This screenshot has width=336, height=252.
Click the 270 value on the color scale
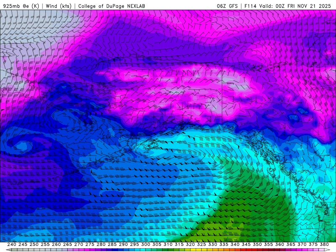click(79, 244)
